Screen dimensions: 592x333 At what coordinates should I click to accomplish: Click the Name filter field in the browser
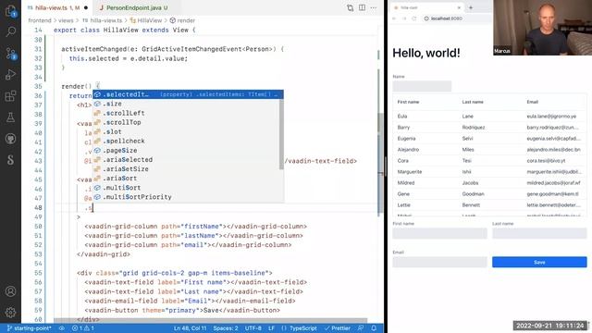click(x=422, y=86)
